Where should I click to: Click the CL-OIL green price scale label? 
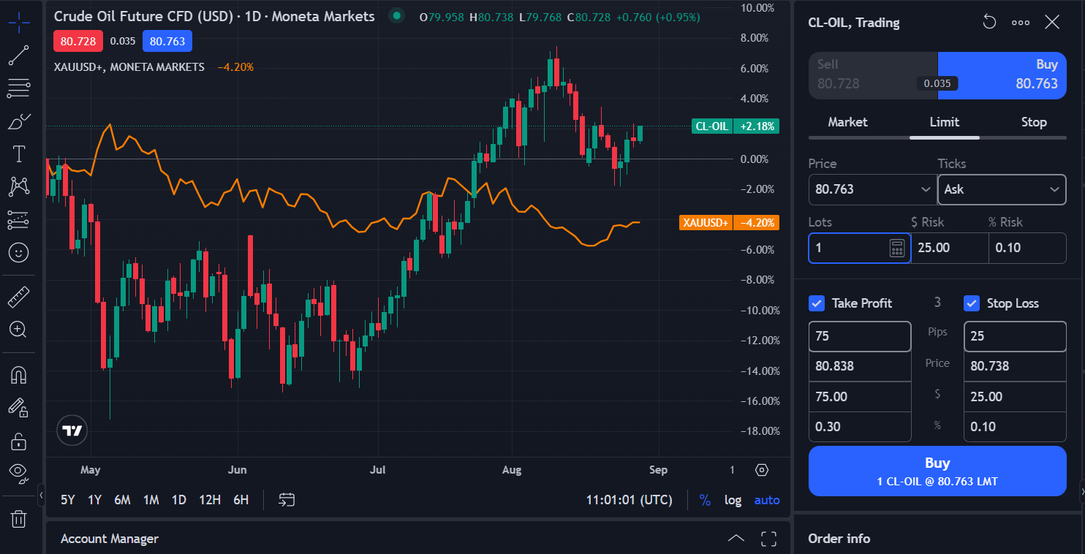point(735,126)
